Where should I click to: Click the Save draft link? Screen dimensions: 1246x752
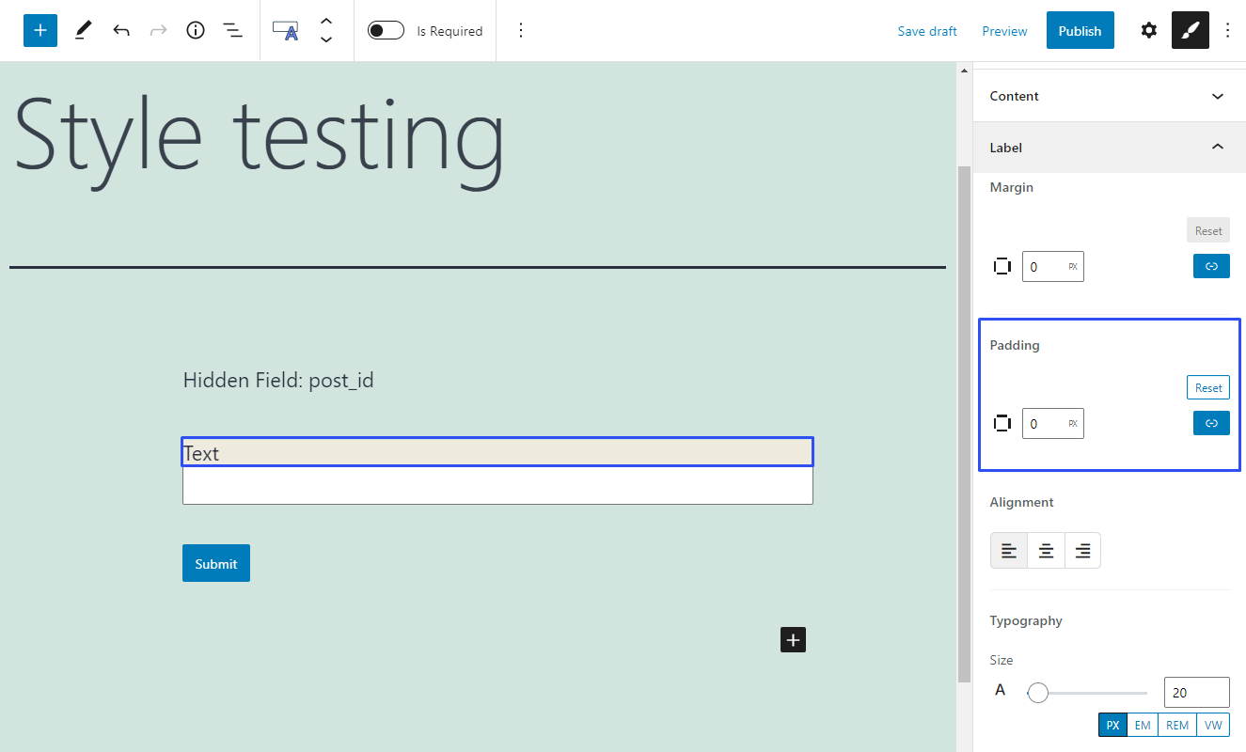927,30
